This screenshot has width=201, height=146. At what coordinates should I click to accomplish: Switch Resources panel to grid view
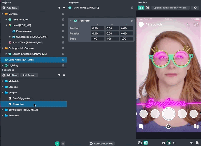pos(63,143)
